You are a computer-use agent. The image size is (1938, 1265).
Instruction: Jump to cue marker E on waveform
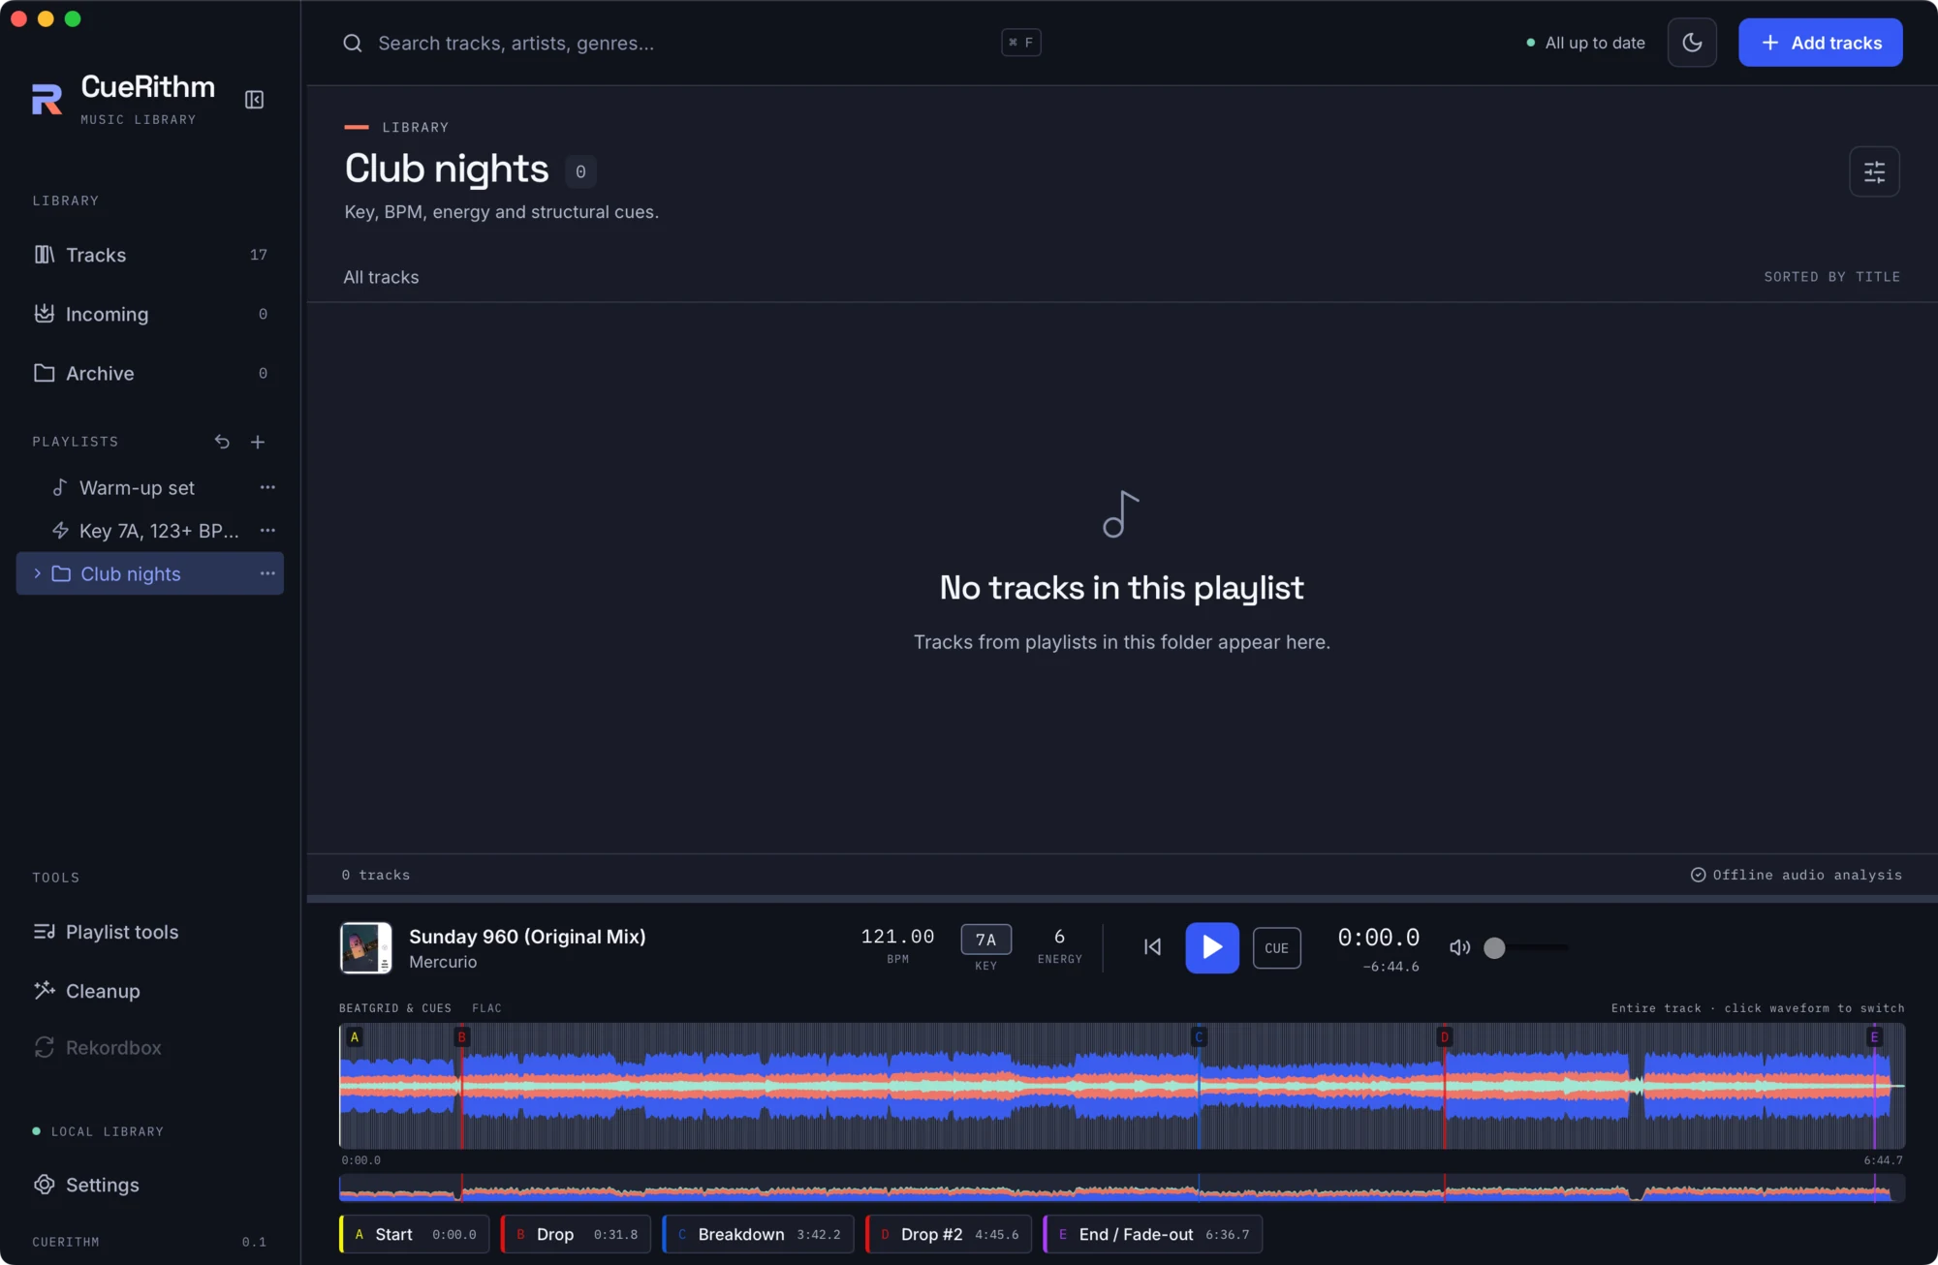[1874, 1037]
